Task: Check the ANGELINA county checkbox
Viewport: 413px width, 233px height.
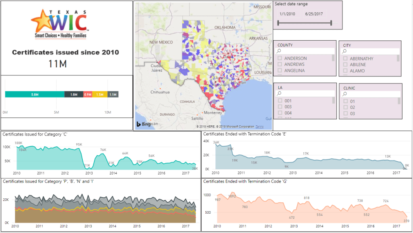Action: coord(280,71)
